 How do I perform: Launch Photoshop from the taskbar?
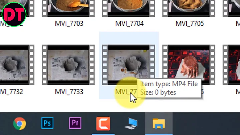click(x=47, y=123)
